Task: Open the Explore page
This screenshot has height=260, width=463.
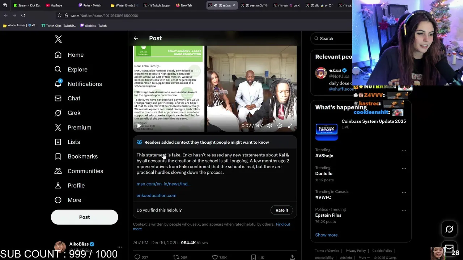Action: point(71,69)
